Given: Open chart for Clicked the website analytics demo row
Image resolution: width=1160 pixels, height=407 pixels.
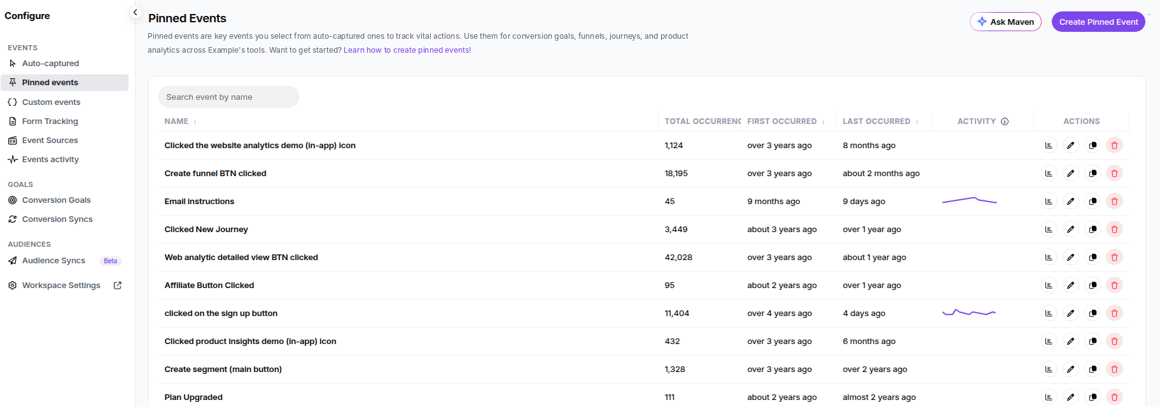Looking at the screenshot, I should pos(1049,146).
